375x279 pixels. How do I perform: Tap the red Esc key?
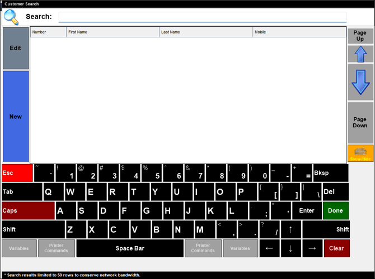click(17, 173)
